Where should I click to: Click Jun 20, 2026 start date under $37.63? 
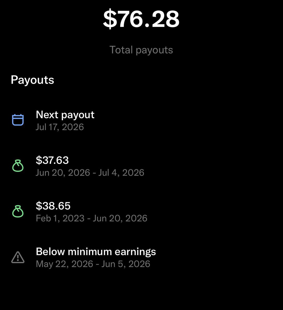point(63,173)
